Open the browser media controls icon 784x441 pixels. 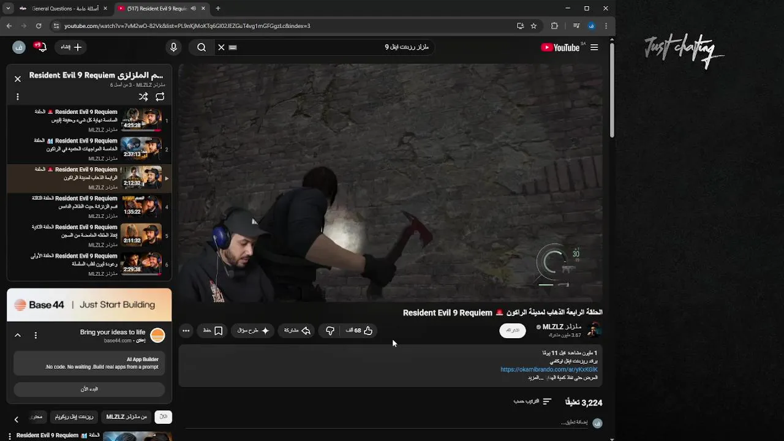tap(576, 26)
